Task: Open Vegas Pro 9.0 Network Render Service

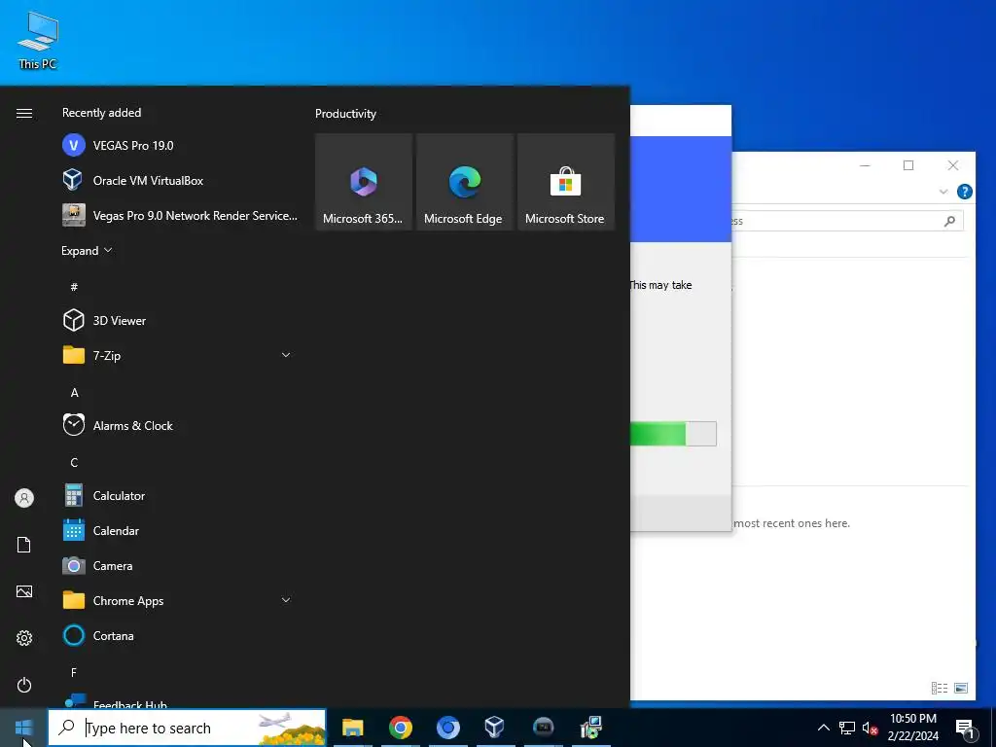Action: pos(179,215)
